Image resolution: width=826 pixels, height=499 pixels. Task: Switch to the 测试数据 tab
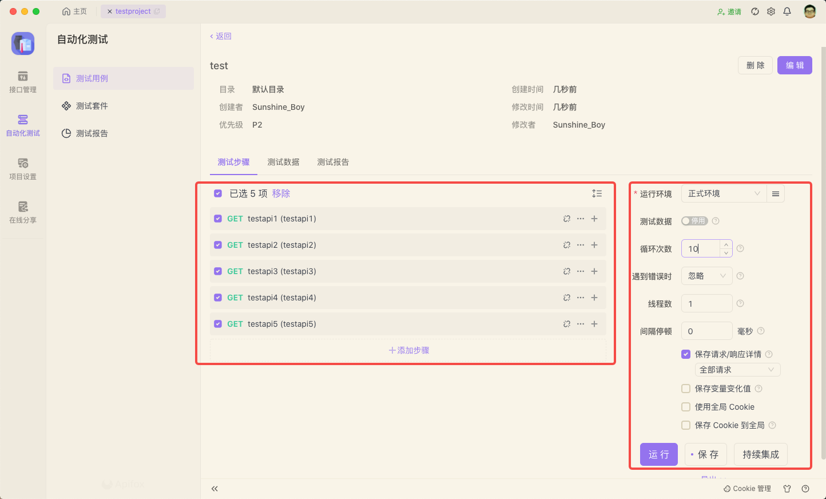283,162
